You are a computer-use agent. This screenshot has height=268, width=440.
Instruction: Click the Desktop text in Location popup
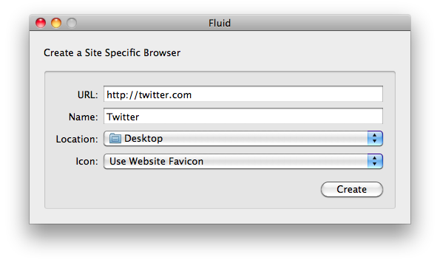[x=143, y=139]
